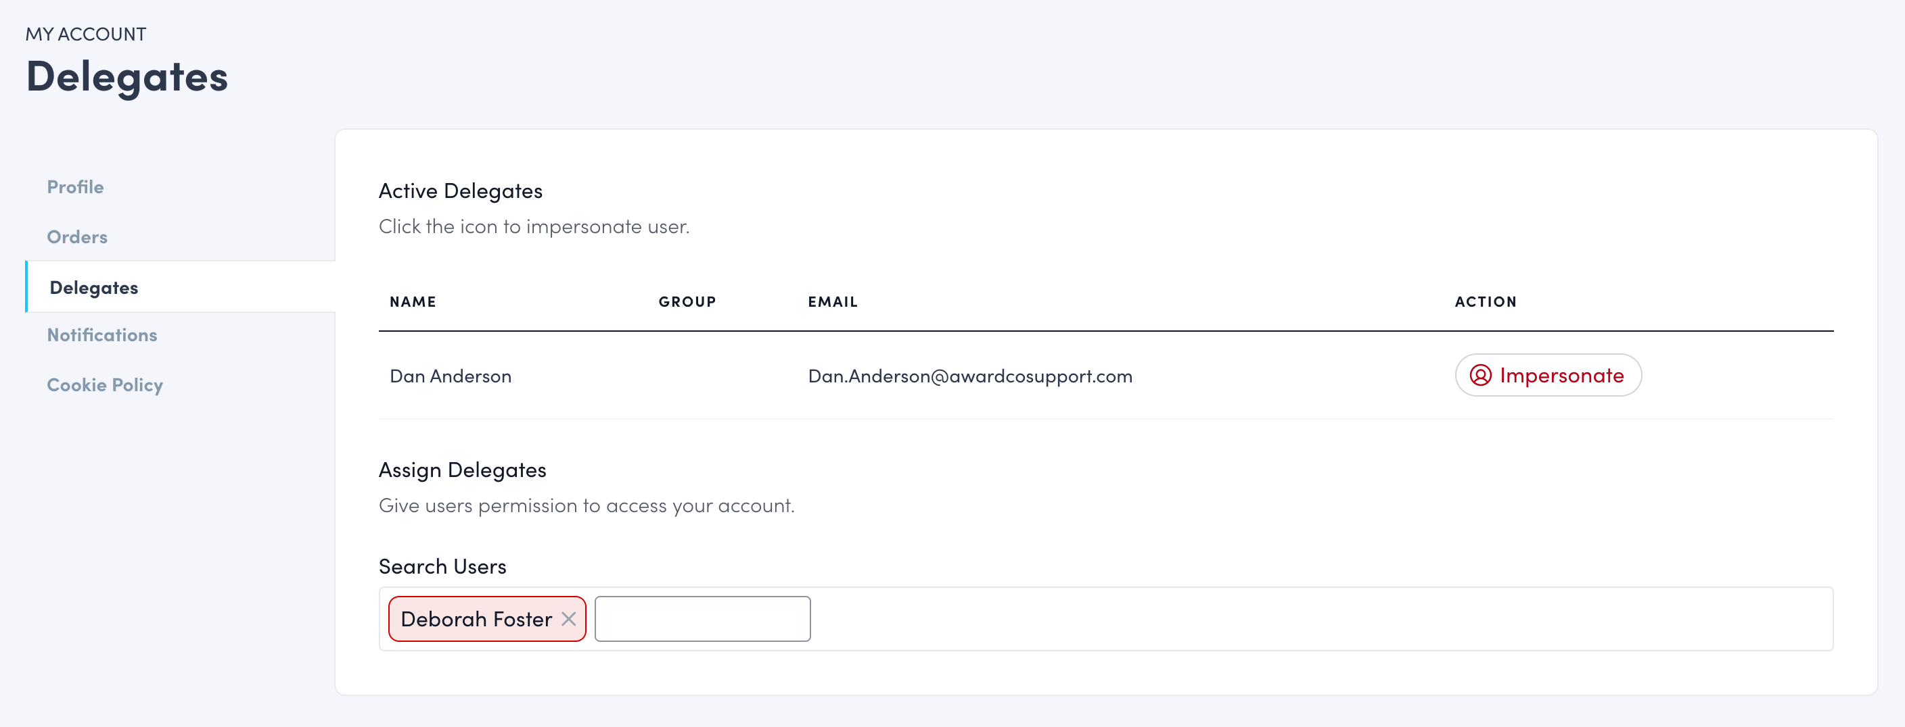Select Dan Anderson's email address
The height and width of the screenshot is (727, 1905).
click(x=969, y=375)
